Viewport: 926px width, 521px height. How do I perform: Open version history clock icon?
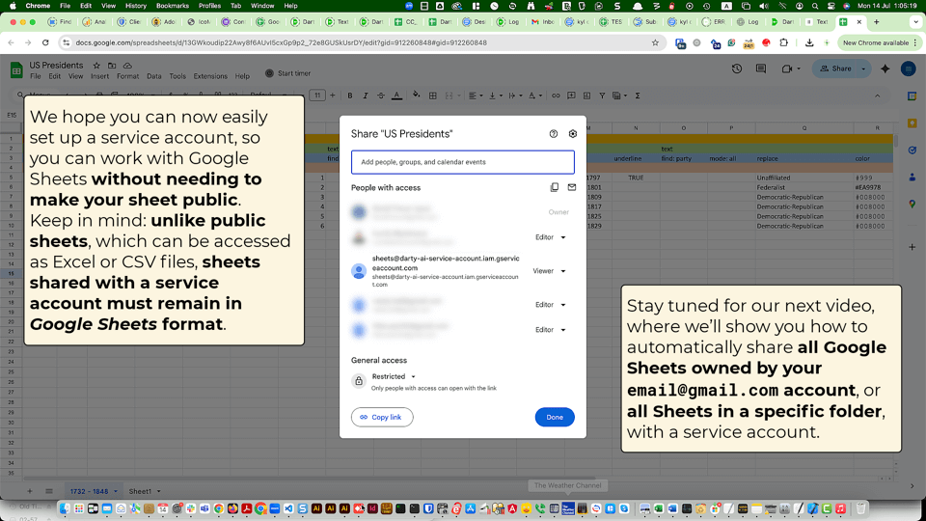coord(736,69)
